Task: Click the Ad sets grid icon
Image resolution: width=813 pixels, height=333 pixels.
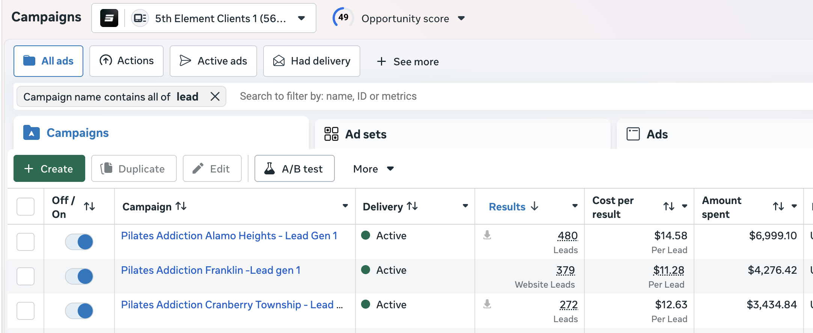Action: click(x=331, y=134)
